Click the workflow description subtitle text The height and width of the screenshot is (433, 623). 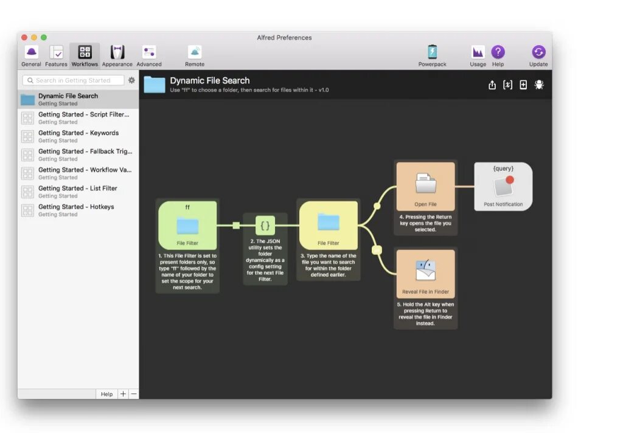pyautogui.click(x=249, y=90)
